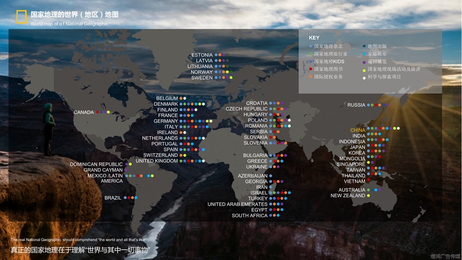Click the 'CZECH REPUBLIC' label
The image size is (462, 260).
(x=246, y=109)
